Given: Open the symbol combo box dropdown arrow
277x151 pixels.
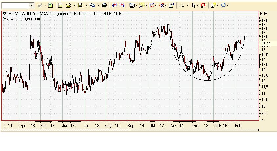Looking at the screenshot, I should tap(32, 6).
